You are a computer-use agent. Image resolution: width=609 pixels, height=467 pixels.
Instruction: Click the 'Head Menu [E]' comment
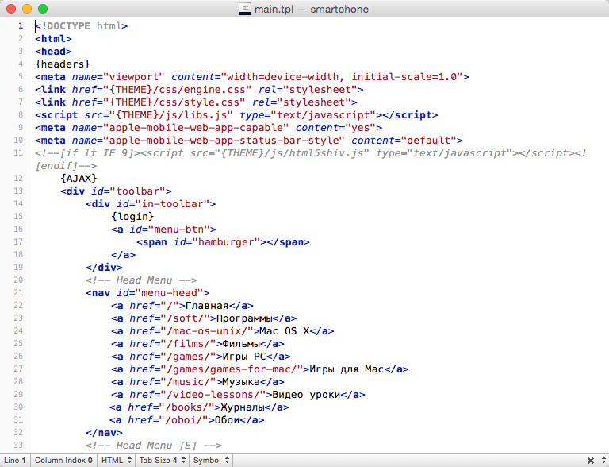point(154,446)
